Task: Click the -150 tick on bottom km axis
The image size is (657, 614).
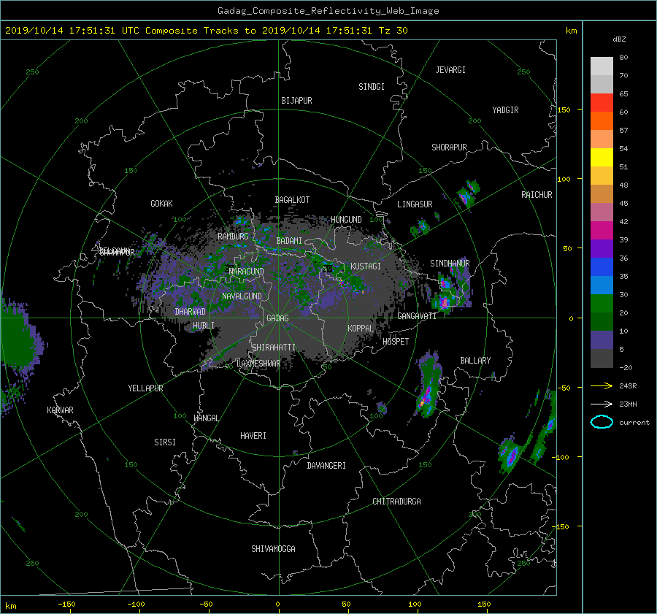Action: 66,604
